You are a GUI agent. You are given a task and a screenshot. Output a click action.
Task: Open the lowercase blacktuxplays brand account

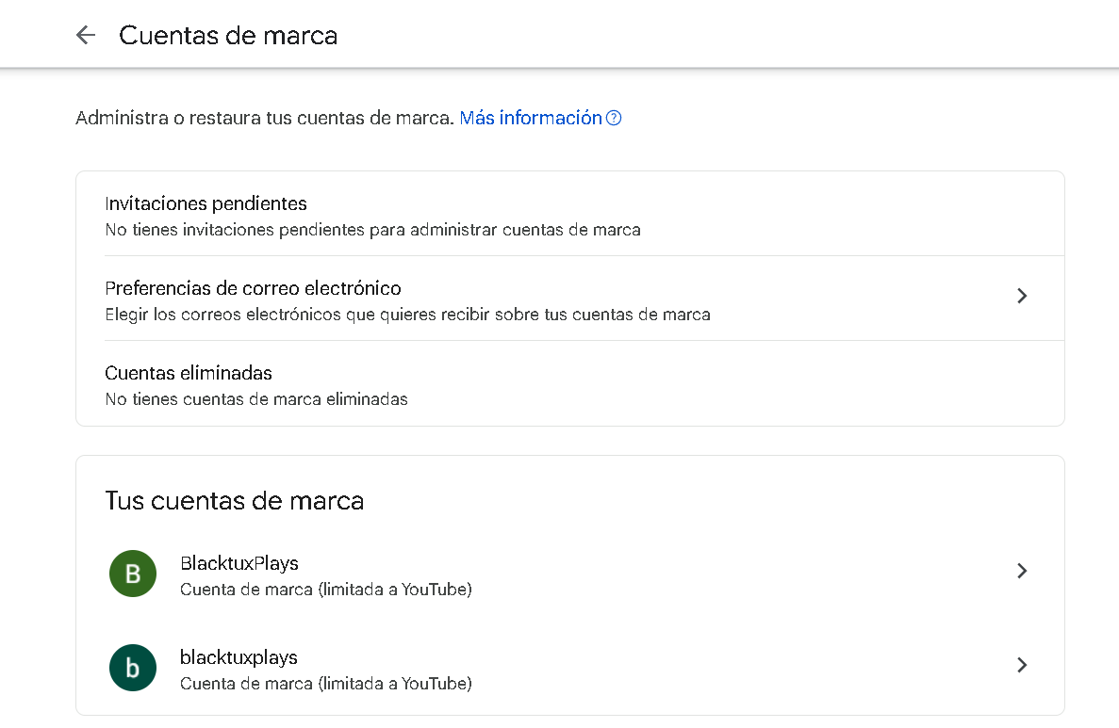pyautogui.click(x=570, y=668)
